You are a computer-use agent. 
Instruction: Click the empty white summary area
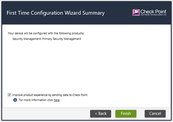pyautogui.click(x=86, y=66)
